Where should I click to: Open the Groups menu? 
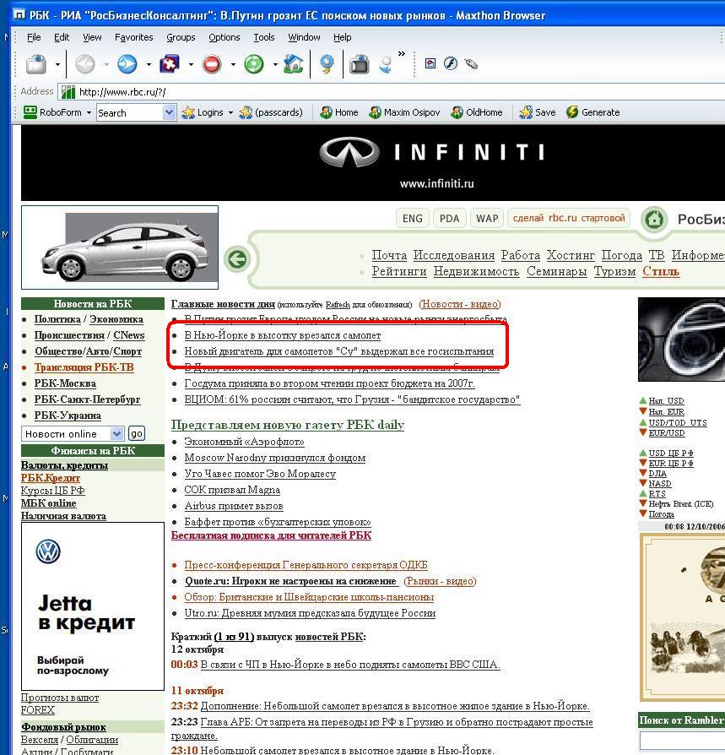[181, 37]
